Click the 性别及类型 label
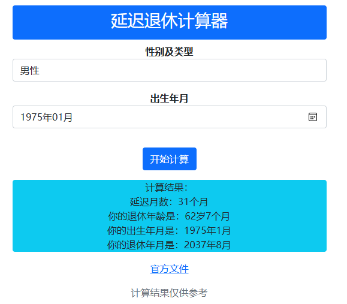The width and height of the screenshot is (347, 304). [169, 52]
